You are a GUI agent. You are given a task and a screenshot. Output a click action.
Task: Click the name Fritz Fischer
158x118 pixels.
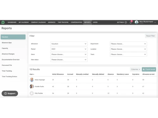coord(39,93)
